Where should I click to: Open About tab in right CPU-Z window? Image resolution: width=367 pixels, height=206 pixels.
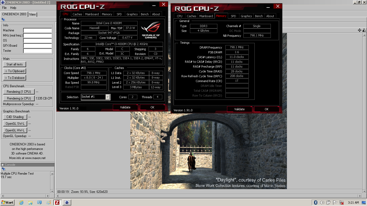(270, 16)
